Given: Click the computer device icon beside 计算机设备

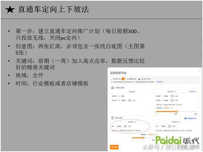Looking at the screenshot, I should [112, 88].
